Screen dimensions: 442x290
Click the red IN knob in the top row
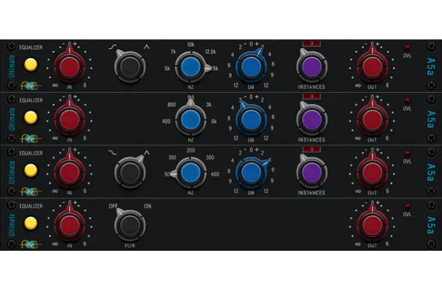[69, 65]
